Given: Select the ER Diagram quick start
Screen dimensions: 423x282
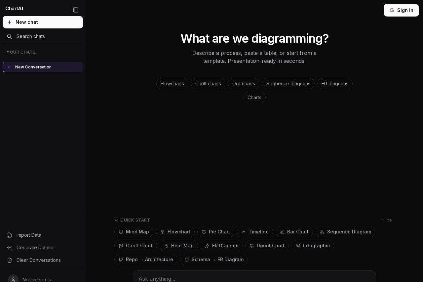Looking at the screenshot, I should click(221, 246).
